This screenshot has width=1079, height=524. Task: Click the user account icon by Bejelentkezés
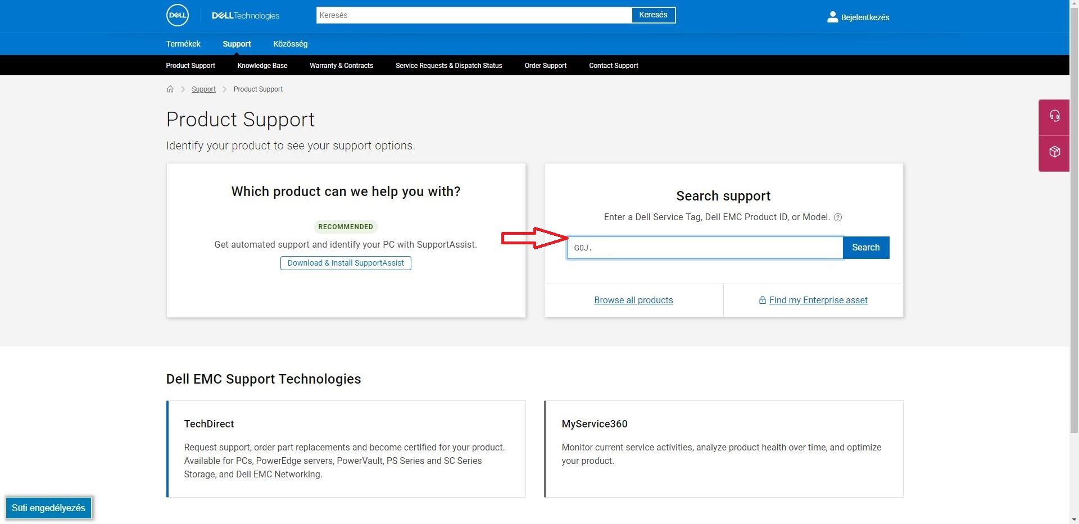coord(832,17)
